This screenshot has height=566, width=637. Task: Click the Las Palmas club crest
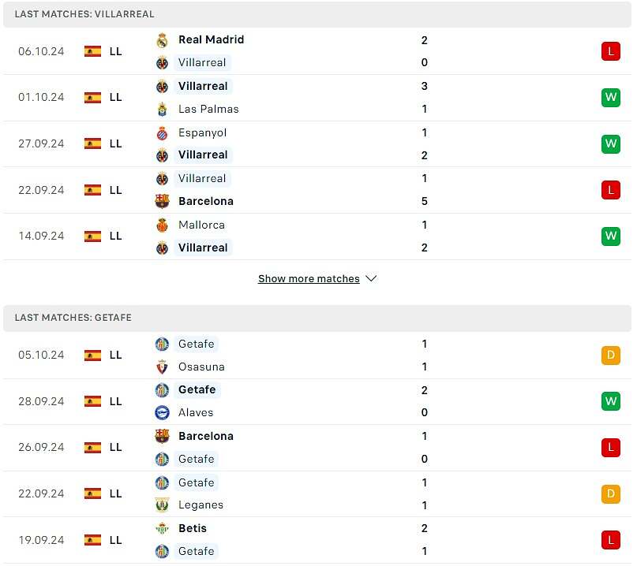162,109
